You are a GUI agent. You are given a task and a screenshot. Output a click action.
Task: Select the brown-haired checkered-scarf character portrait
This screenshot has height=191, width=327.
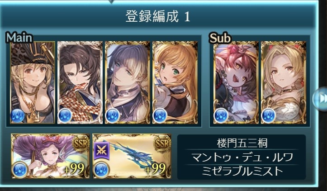(80, 82)
